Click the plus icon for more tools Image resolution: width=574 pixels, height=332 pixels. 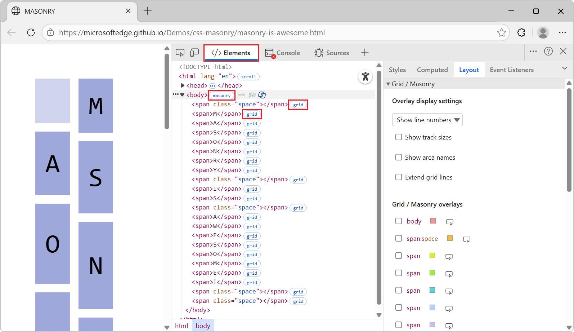[365, 53]
